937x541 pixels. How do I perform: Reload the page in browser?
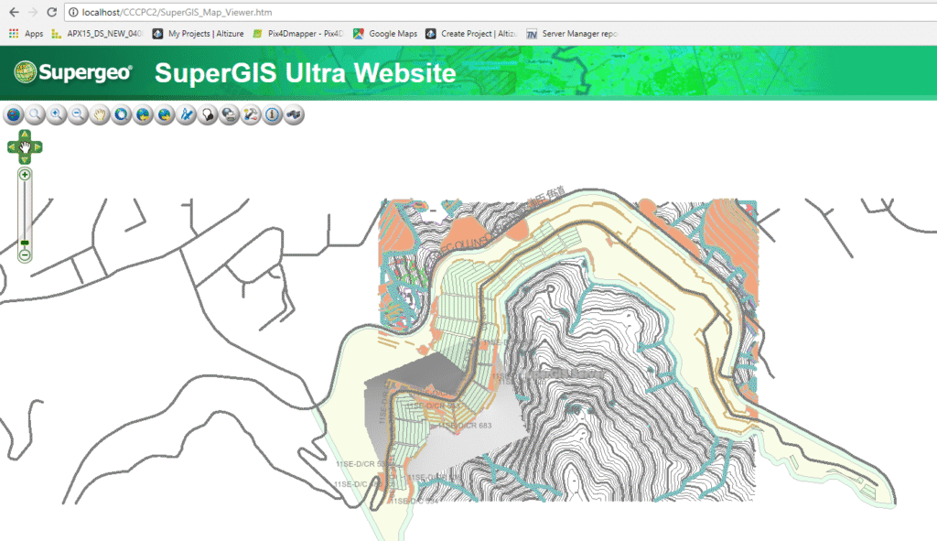pyautogui.click(x=52, y=12)
